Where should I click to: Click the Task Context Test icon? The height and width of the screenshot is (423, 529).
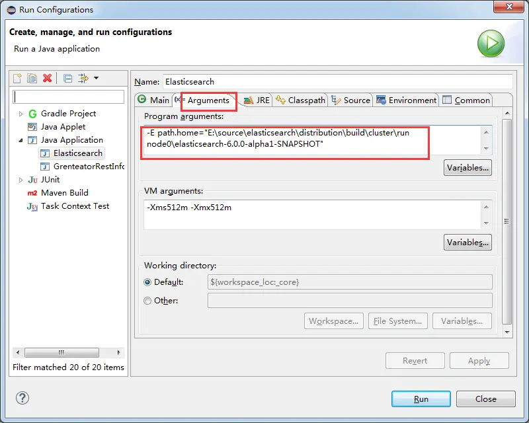coord(32,206)
